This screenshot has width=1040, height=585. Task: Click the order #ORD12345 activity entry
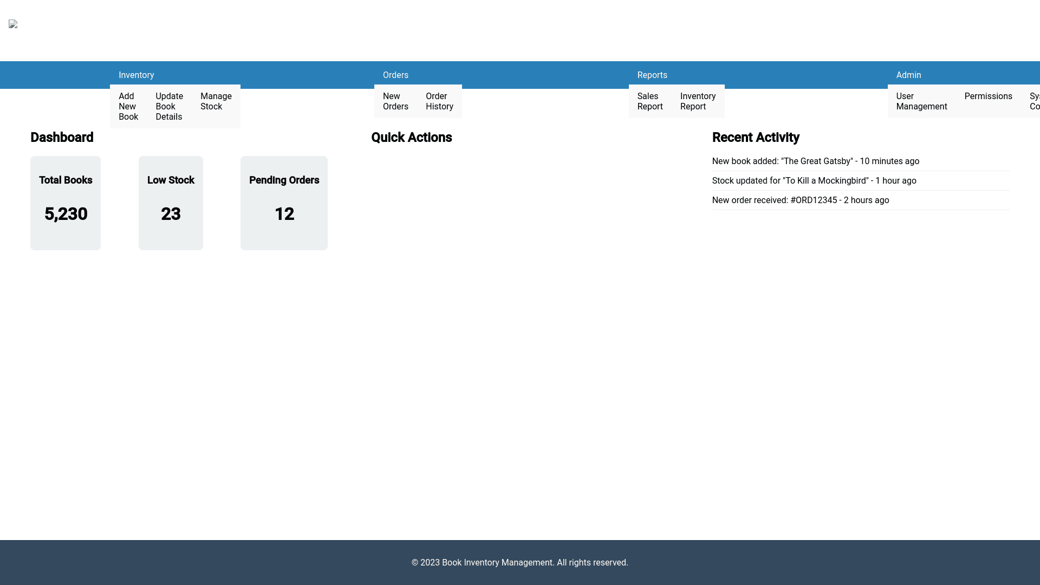coord(800,200)
